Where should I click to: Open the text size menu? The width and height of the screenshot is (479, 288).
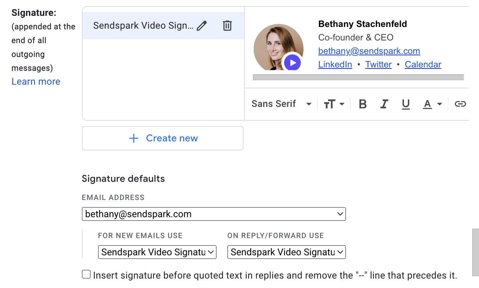tap(334, 104)
